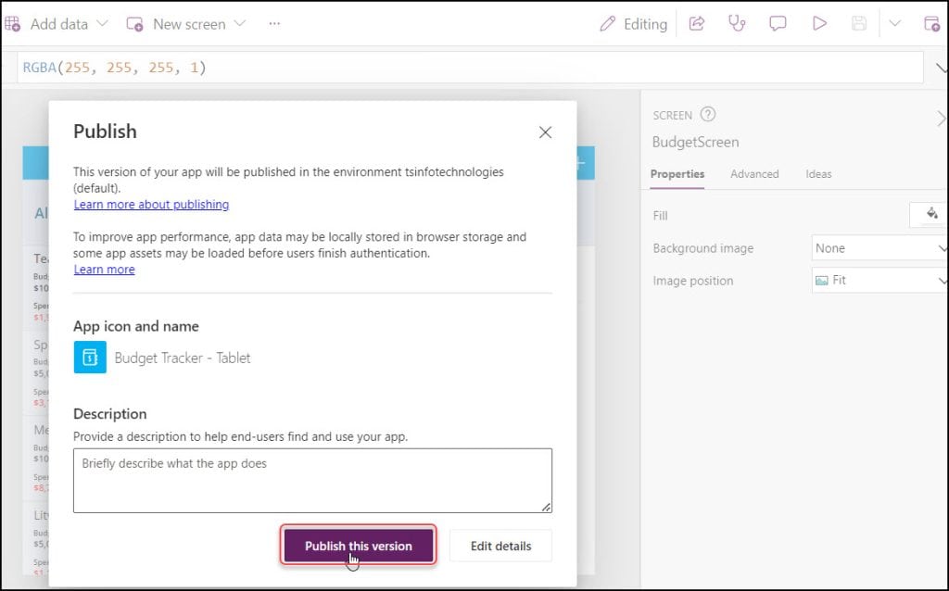Screen dimensions: 949x591
Task: Open the Learn more link
Action: pyautogui.click(x=104, y=270)
